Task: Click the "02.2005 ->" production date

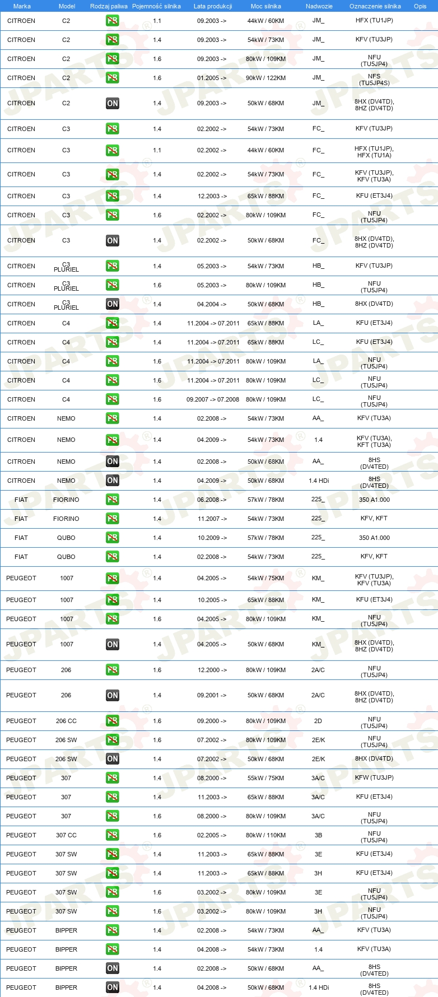Action: 212,835
